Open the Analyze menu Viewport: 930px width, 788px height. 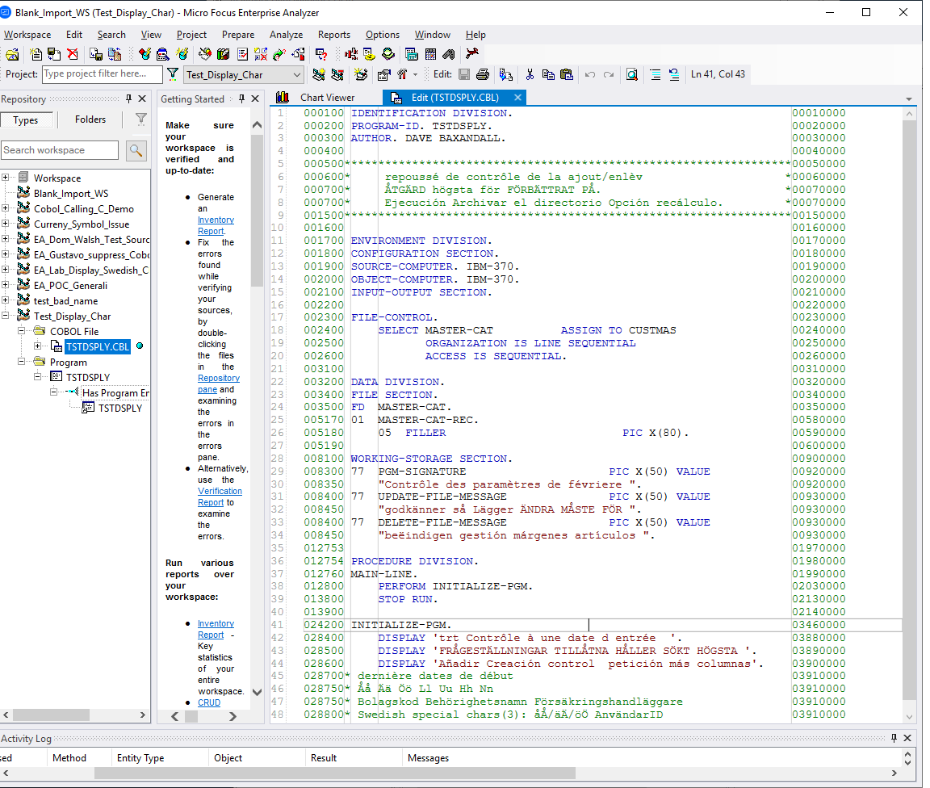286,35
